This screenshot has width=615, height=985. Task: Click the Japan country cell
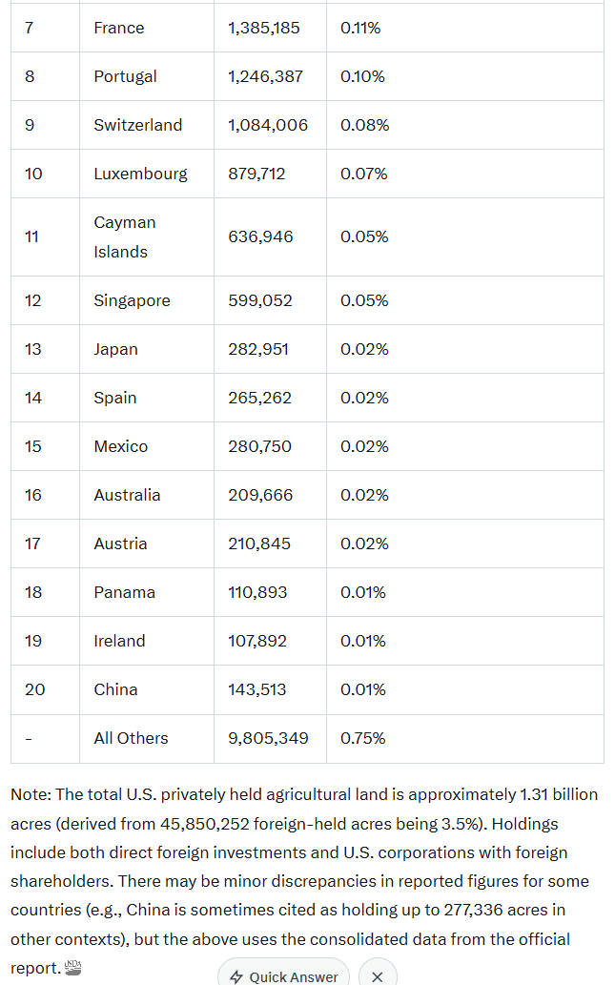[115, 349]
